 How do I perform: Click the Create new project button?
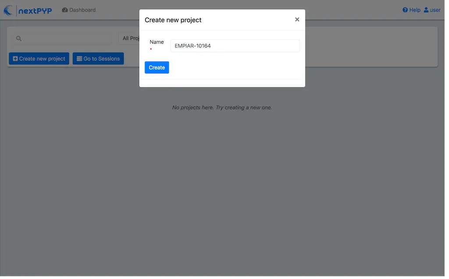(39, 58)
